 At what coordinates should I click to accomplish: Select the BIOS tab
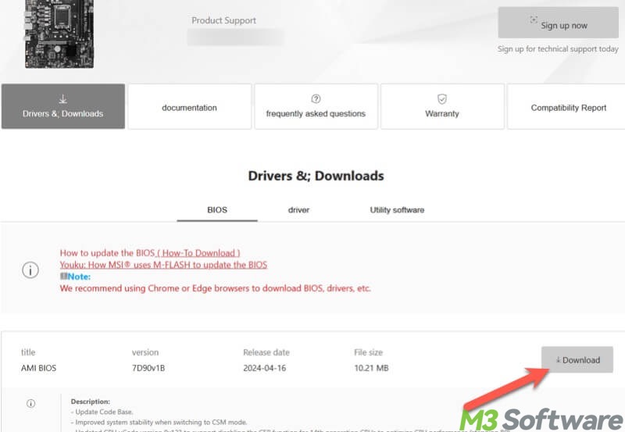[x=216, y=210]
